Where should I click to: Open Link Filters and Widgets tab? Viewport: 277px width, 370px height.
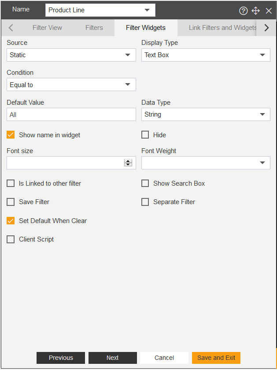click(223, 28)
